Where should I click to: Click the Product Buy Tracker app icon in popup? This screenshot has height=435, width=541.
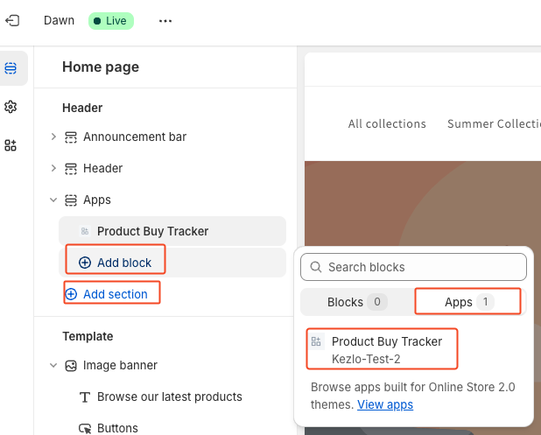tap(316, 341)
